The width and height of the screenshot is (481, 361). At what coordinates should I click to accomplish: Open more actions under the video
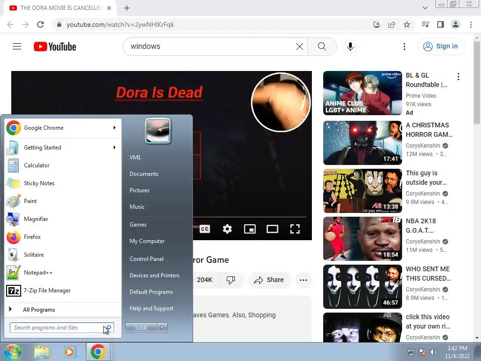(303, 280)
